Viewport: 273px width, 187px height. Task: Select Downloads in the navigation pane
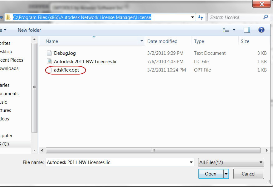tap(9, 68)
